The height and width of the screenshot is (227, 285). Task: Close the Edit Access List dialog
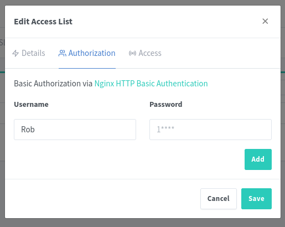tap(265, 21)
